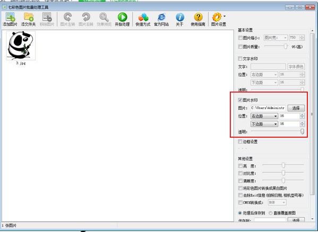Select the 3.jpg panda thumbnail
Image resolution: width=318 pixels, height=232 pixels.
[x=21, y=46]
